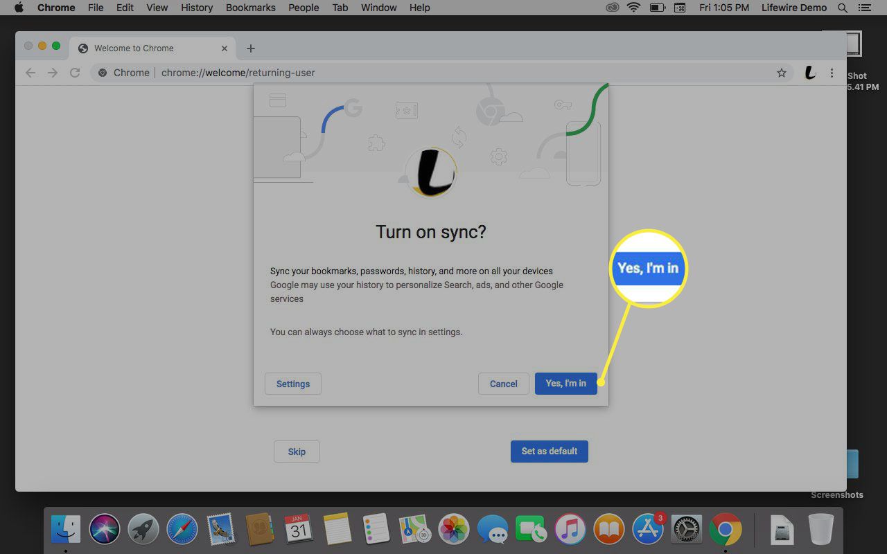The image size is (887, 554).
Task: Click the forward navigation arrow
Action: [x=53, y=73]
